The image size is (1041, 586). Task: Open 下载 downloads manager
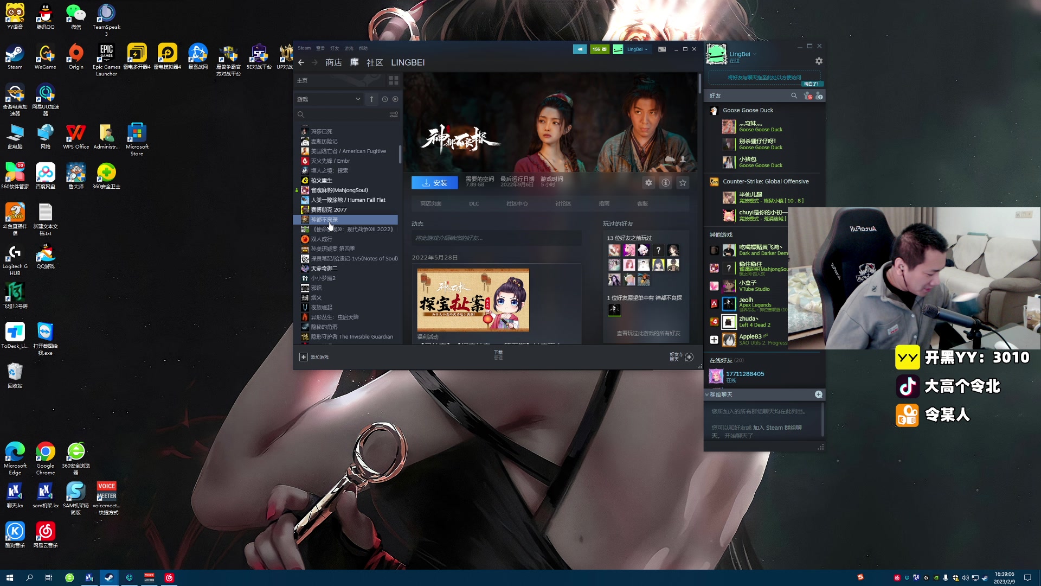tap(498, 355)
